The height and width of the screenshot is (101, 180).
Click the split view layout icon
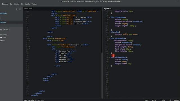(20, 9)
